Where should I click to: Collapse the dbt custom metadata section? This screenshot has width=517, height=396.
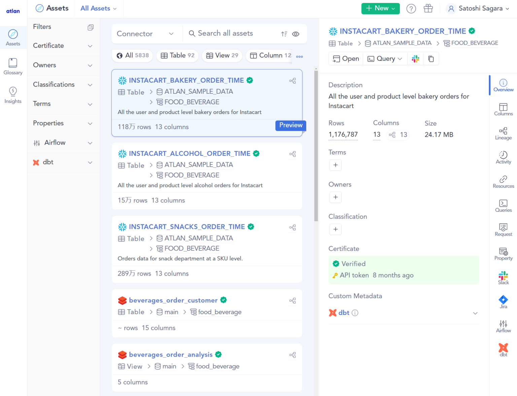[475, 313]
